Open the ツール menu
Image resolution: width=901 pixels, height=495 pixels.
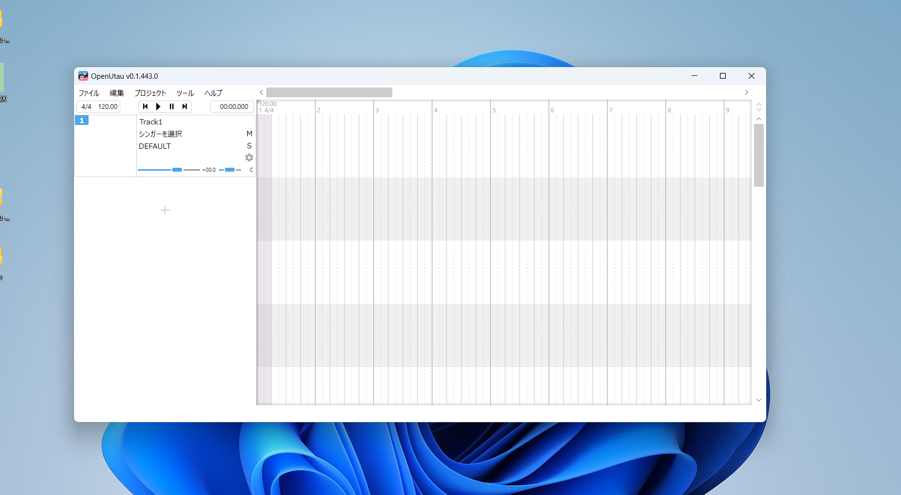pos(184,93)
